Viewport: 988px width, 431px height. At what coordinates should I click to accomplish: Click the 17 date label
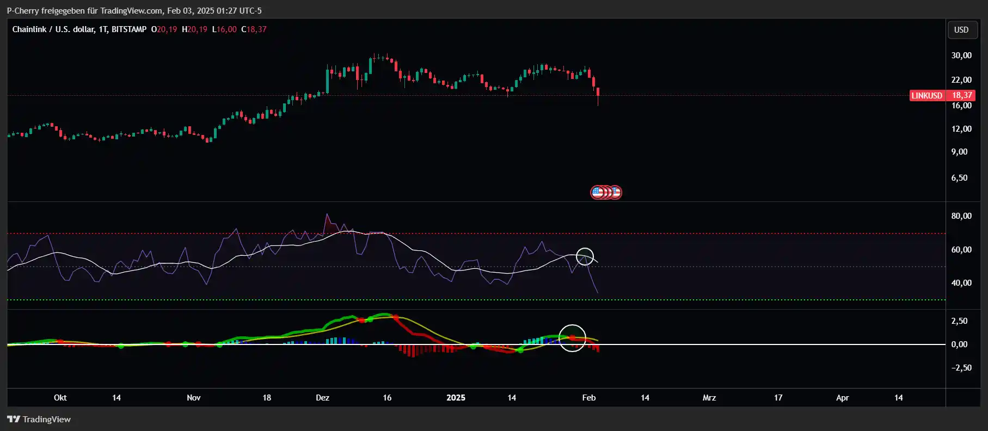(778, 398)
